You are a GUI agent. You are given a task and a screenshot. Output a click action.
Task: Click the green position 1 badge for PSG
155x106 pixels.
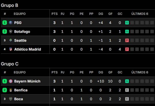[5, 23]
